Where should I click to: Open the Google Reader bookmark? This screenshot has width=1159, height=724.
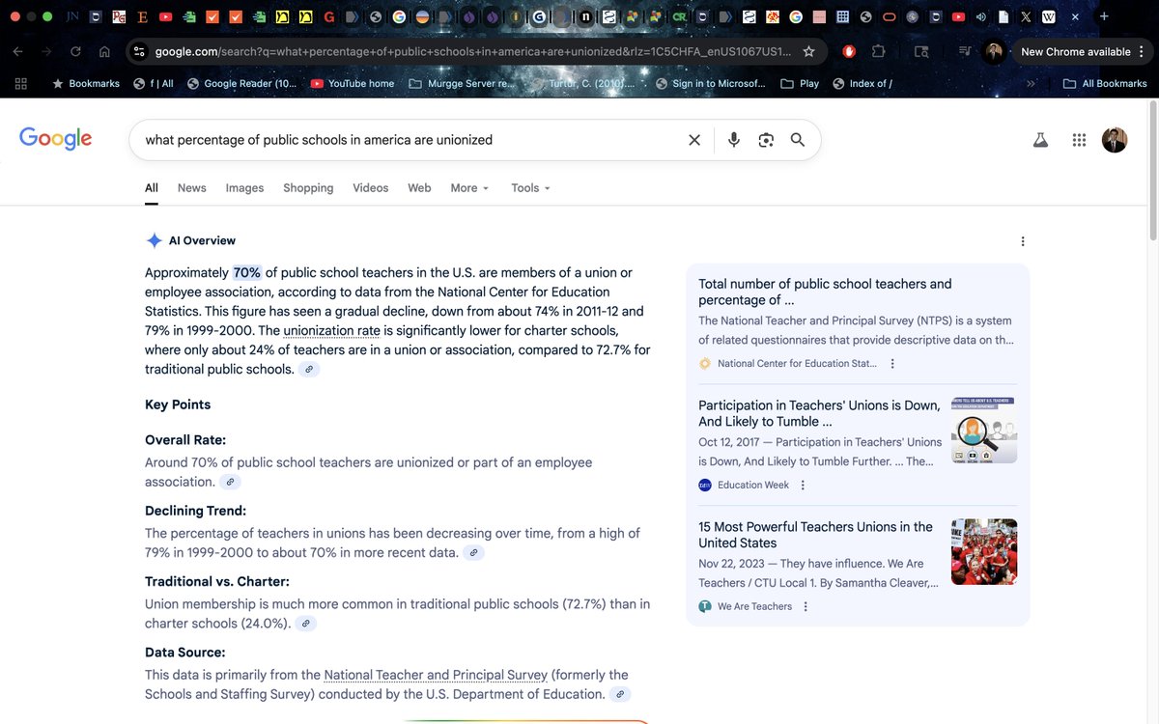pos(241,84)
